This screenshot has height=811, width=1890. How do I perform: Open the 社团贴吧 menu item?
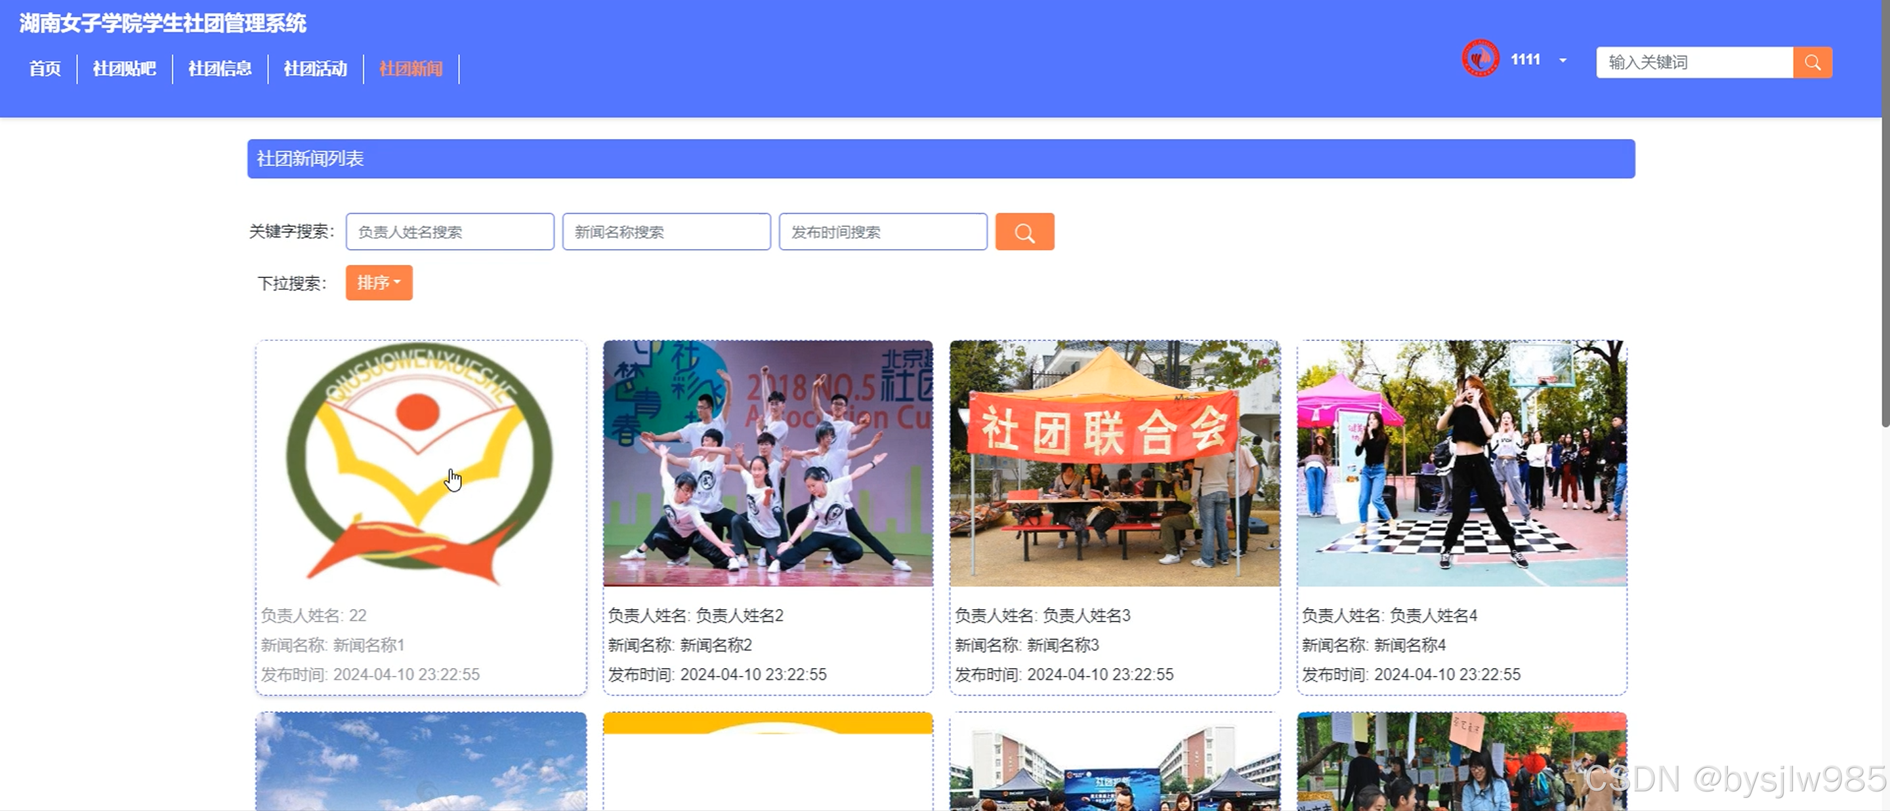tap(124, 69)
